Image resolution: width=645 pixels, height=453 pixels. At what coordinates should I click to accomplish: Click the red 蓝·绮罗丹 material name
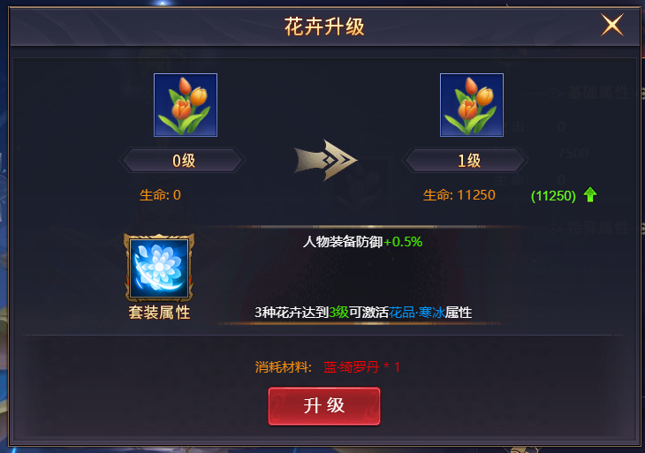coord(352,366)
